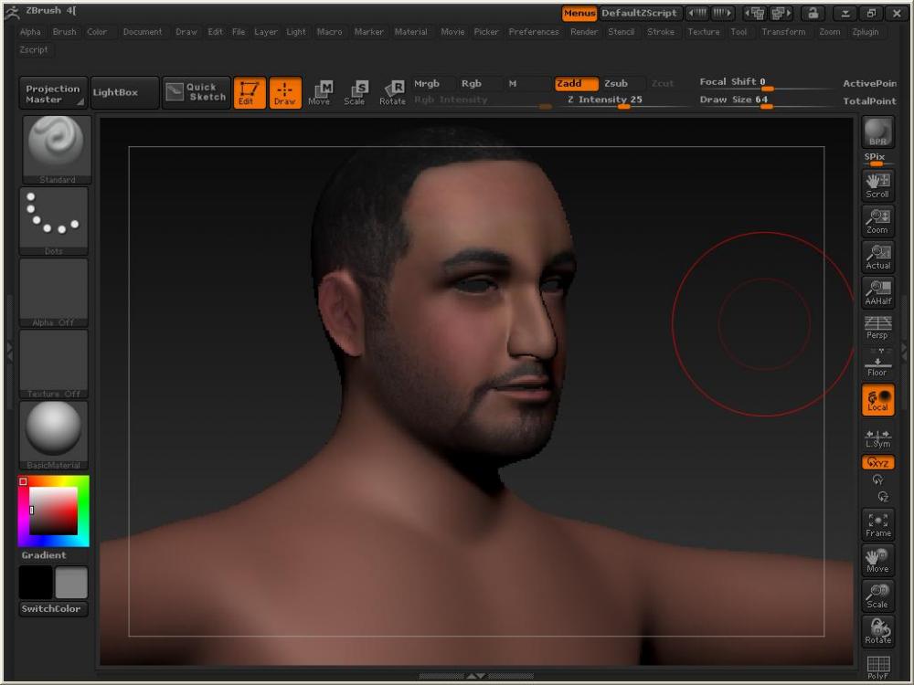
Task: Open the Standard brush picker
Action: tap(54, 150)
